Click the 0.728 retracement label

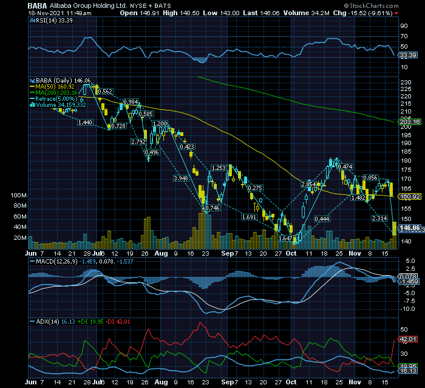click(x=118, y=126)
